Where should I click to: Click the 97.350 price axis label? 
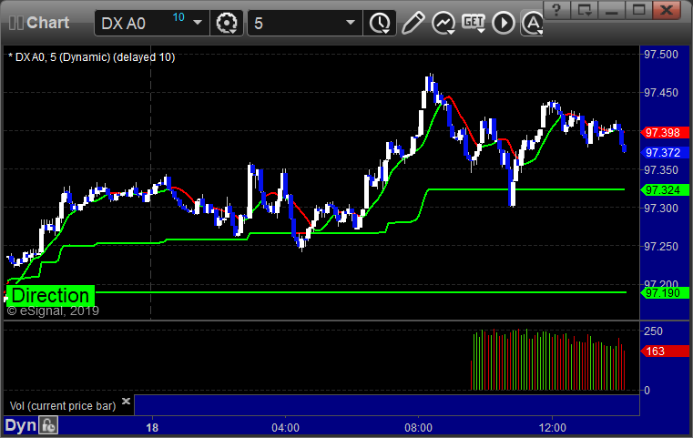point(661,169)
